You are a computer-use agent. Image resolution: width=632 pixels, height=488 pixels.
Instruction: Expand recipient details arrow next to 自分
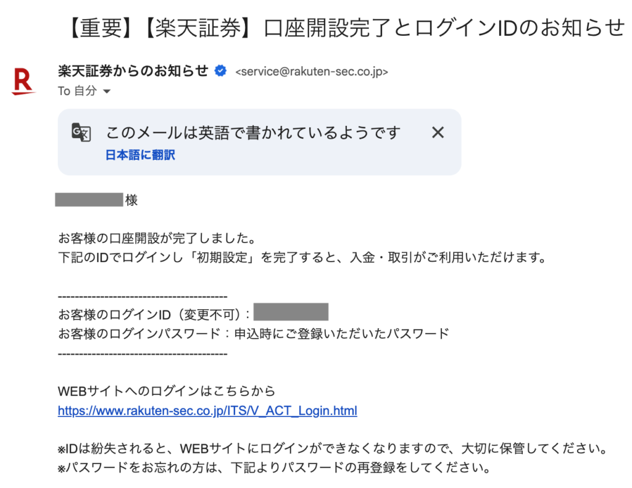(107, 91)
